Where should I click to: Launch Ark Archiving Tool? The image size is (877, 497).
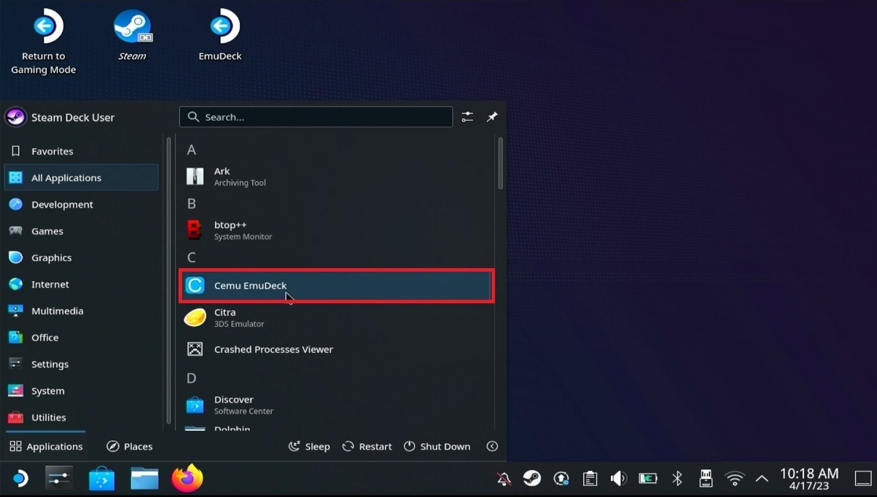tap(336, 177)
